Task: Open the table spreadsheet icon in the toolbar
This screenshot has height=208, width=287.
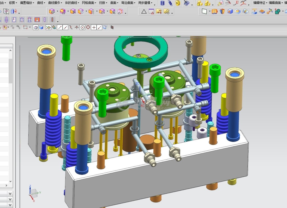Action: (151, 11)
